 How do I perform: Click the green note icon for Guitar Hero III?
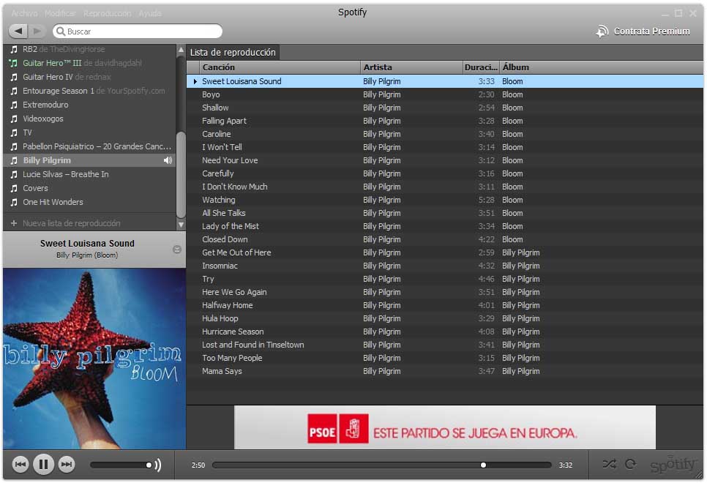tap(13, 63)
